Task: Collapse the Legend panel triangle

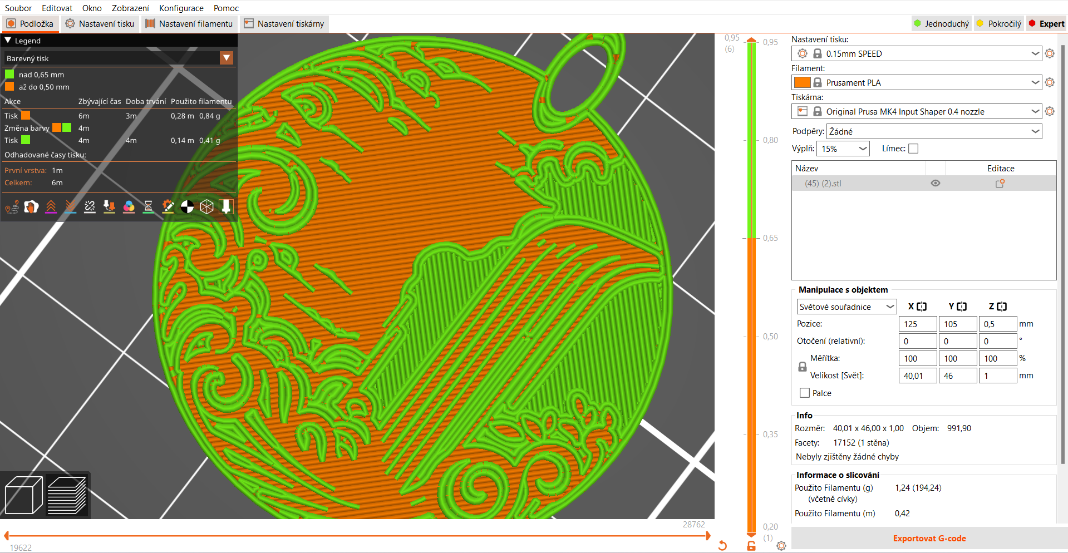Action: point(8,41)
